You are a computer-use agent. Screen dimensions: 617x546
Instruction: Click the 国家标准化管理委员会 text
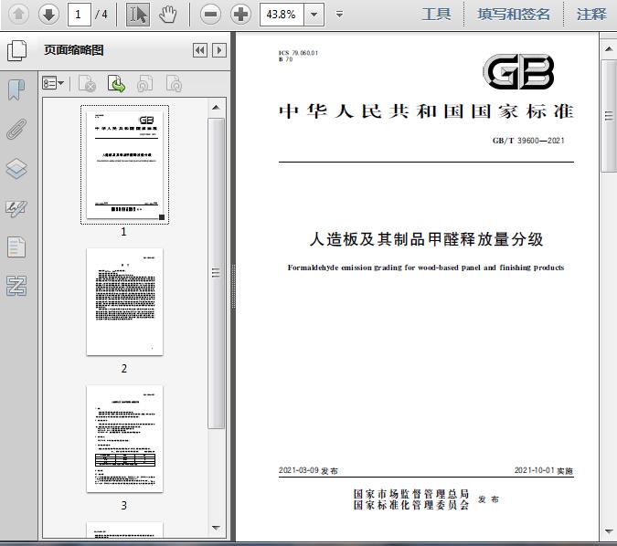(x=410, y=505)
